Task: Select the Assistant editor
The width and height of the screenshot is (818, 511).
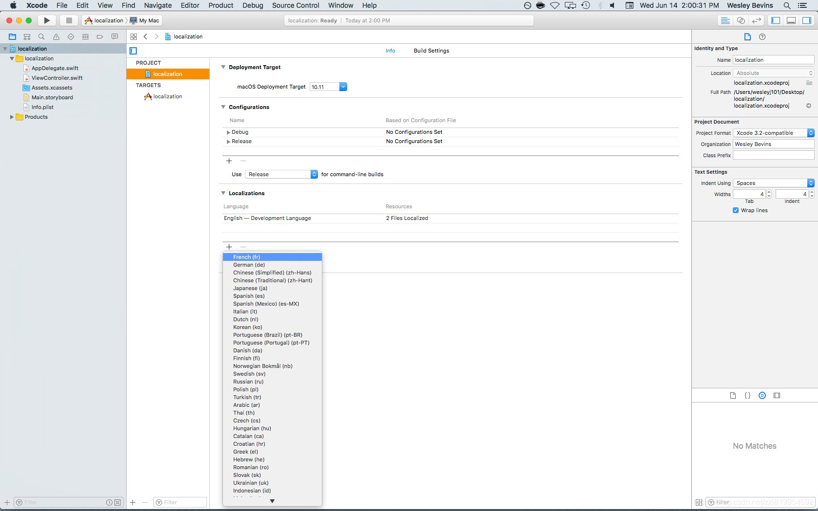Action: pyautogui.click(x=741, y=20)
